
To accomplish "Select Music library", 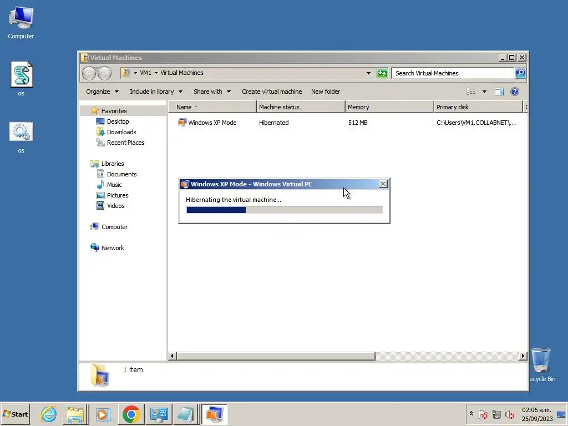I will [114, 185].
